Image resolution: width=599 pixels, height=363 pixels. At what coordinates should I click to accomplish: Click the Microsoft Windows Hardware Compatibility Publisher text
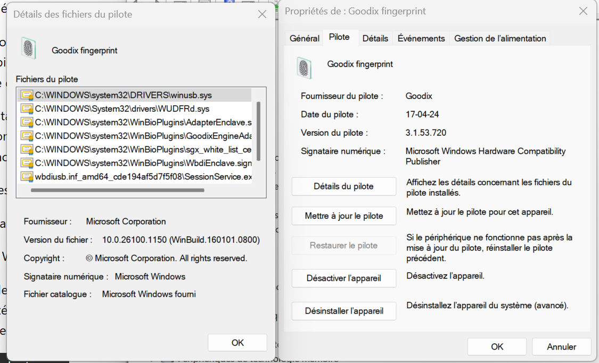(x=485, y=156)
